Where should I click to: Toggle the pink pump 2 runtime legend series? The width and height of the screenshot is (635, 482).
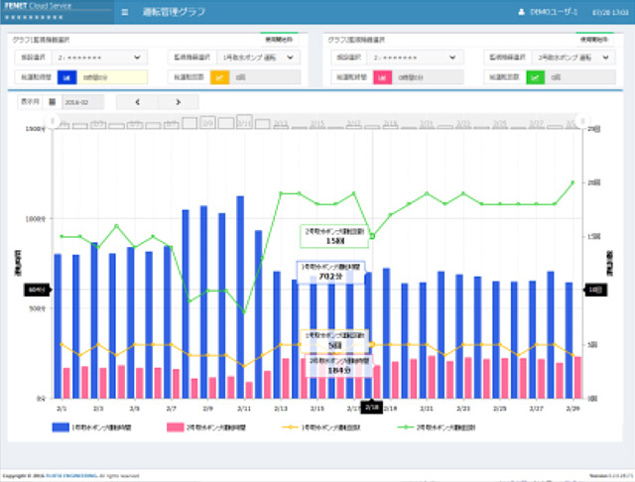[206, 427]
